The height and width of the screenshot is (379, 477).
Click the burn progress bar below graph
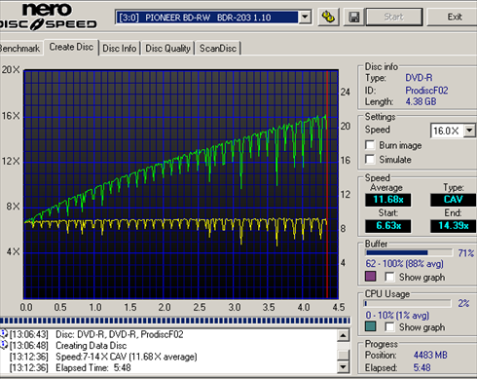[175, 321]
